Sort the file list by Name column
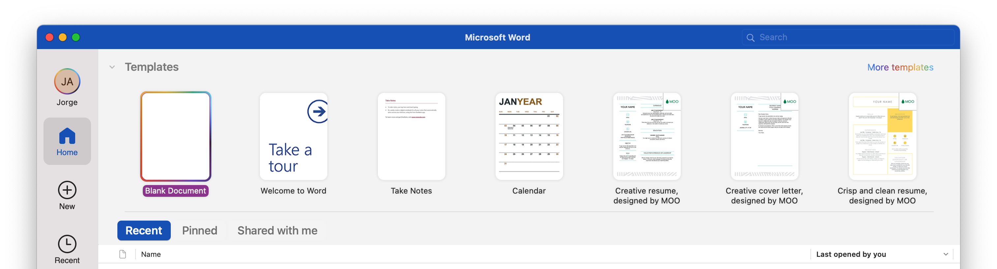Screen dimensions: 997x269 coord(151,254)
